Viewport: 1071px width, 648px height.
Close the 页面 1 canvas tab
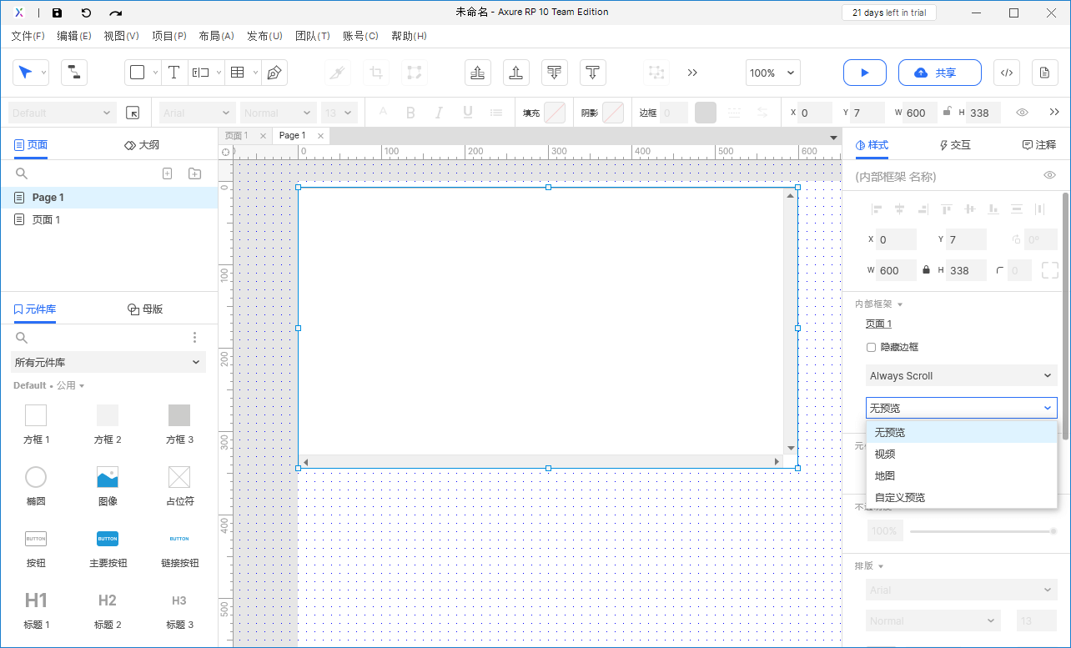point(263,136)
